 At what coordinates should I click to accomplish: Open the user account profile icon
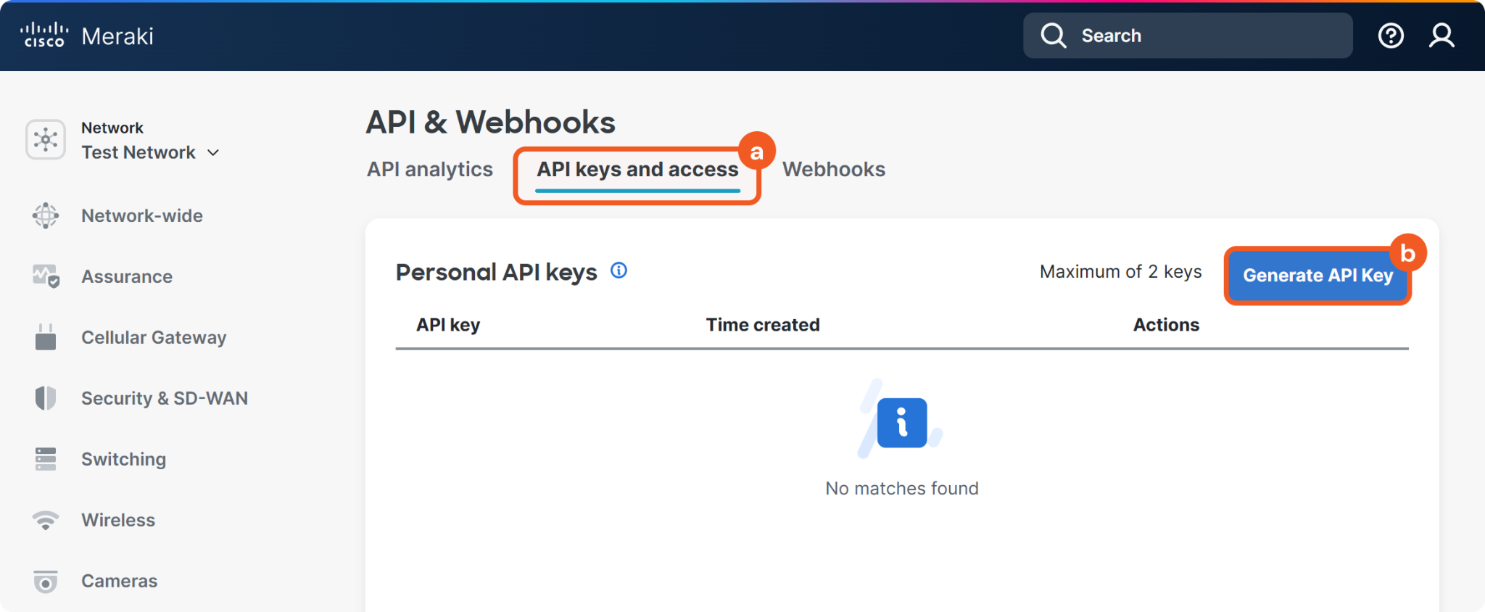point(1441,36)
